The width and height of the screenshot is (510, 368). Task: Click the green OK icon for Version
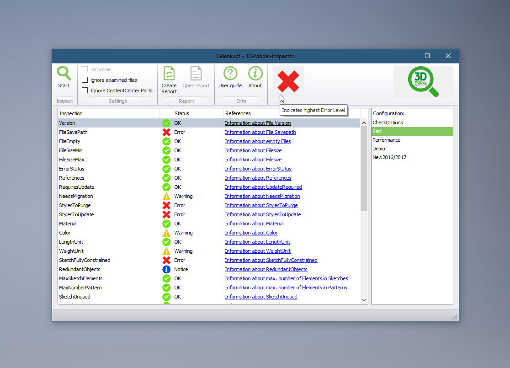(x=166, y=123)
